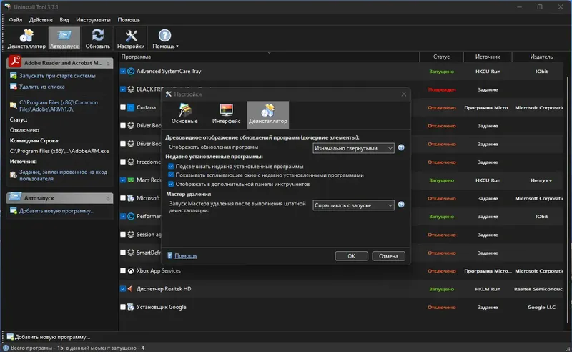The width and height of the screenshot is (572, 352).
Task: Click the BLACK FRIDAY task icon
Action: 131,89
